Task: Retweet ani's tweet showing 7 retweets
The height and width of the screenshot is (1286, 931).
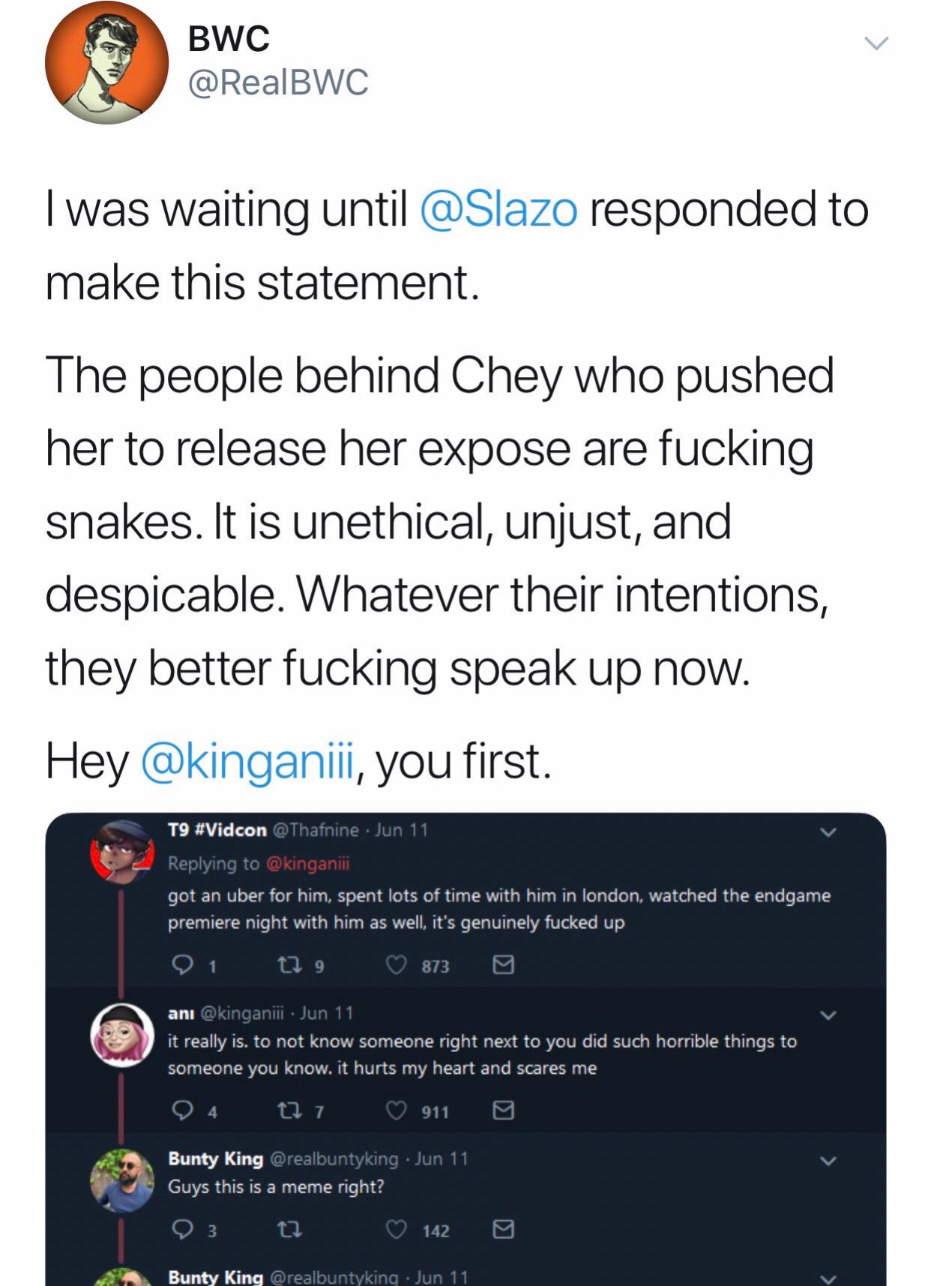Action: [x=289, y=1111]
